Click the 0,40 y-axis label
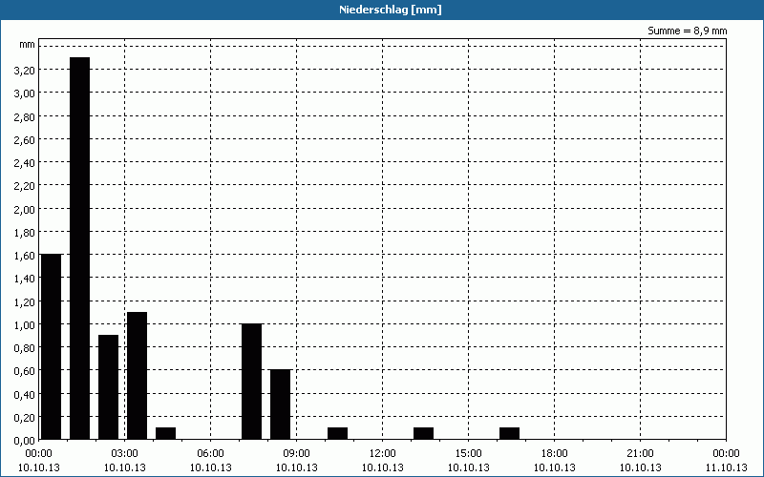The width and height of the screenshot is (764, 477). [25, 394]
